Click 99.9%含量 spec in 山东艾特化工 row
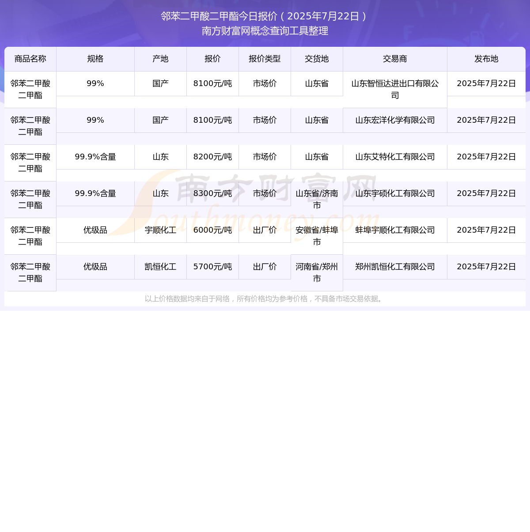The width and height of the screenshot is (530, 532). [95, 157]
